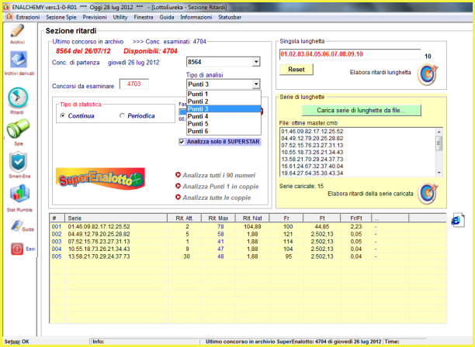Click the red arrow beside Analizza tutti i 90 numeri
Viewport: 475px width, 347px height.
coord(179,175)
